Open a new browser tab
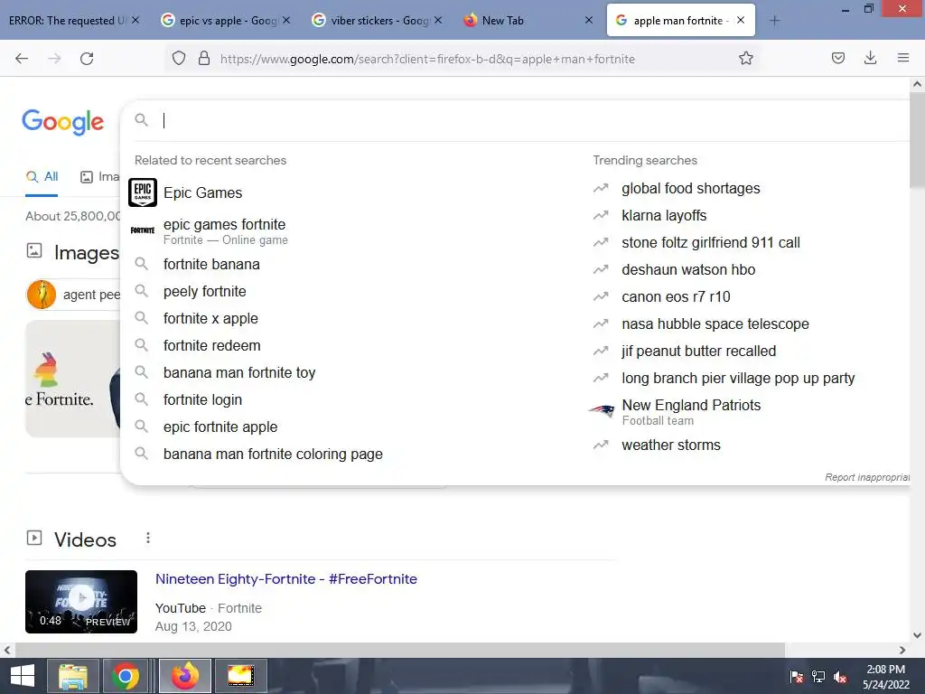Viewport: 925px width, 694px height. click(x=774, y=21)
